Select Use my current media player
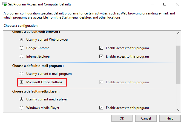This screenshot has width=184, height=125. [x=21, y=99]
